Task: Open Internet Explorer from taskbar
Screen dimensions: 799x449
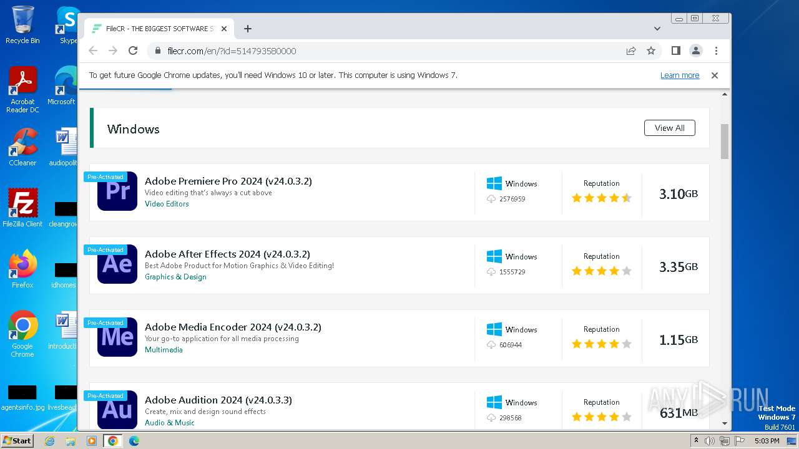Action: (x=50, y=441)
